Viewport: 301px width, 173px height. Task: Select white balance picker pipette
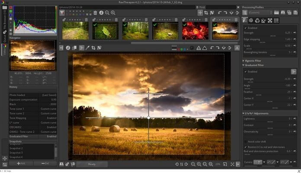[x=87, y=48]
